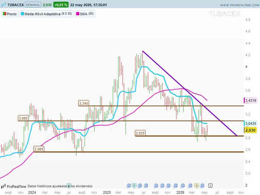Open the www.prorealtime.com link
260x195 pixels.
[240, 5]
